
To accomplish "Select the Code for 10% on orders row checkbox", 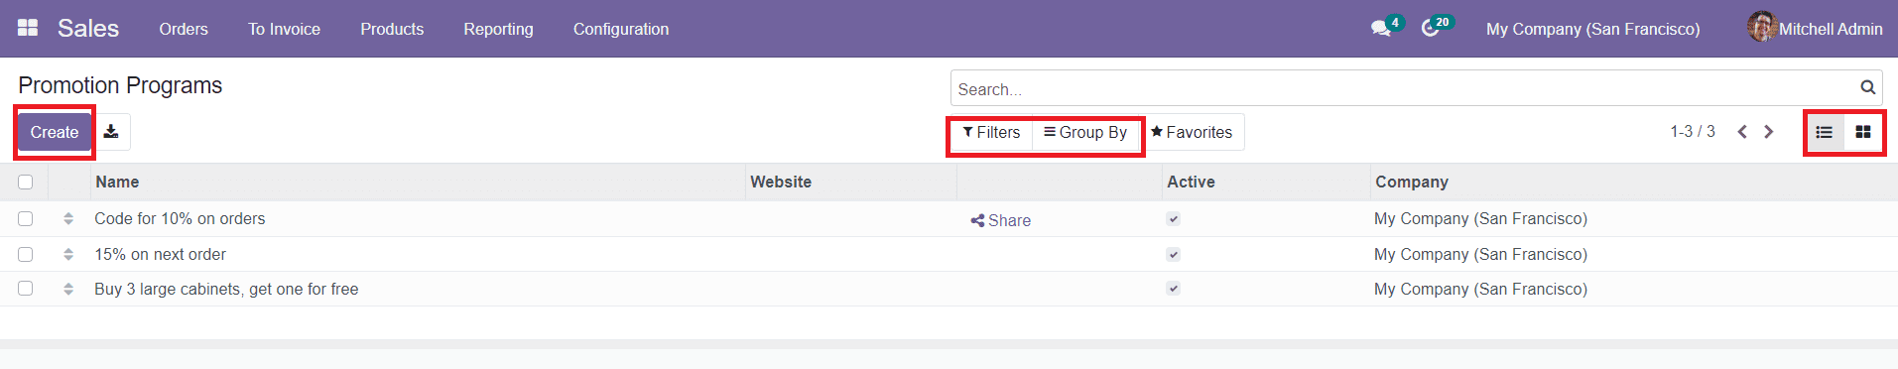I will [x=26, y=218].
